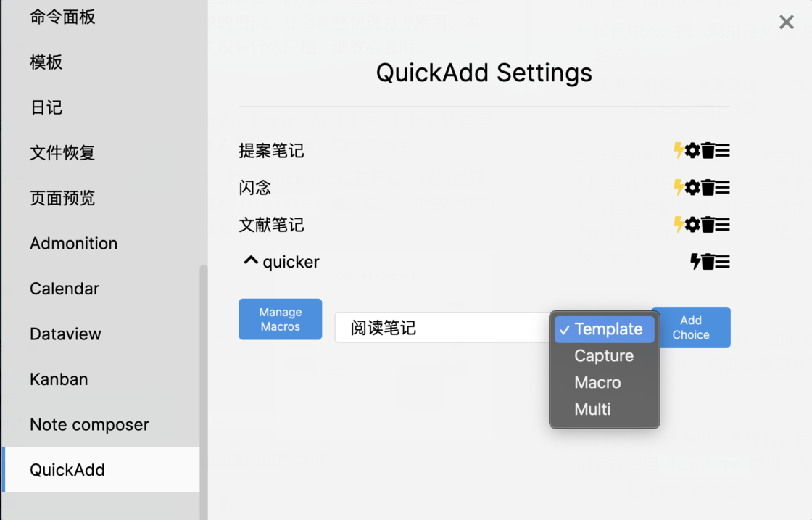Select Capture in the choice type dropdown

point(604,356)
